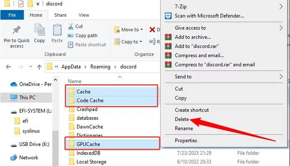This screenshot has width=290, height=166.
Task: Open Network in navigation pane
Action: [24, 158]
